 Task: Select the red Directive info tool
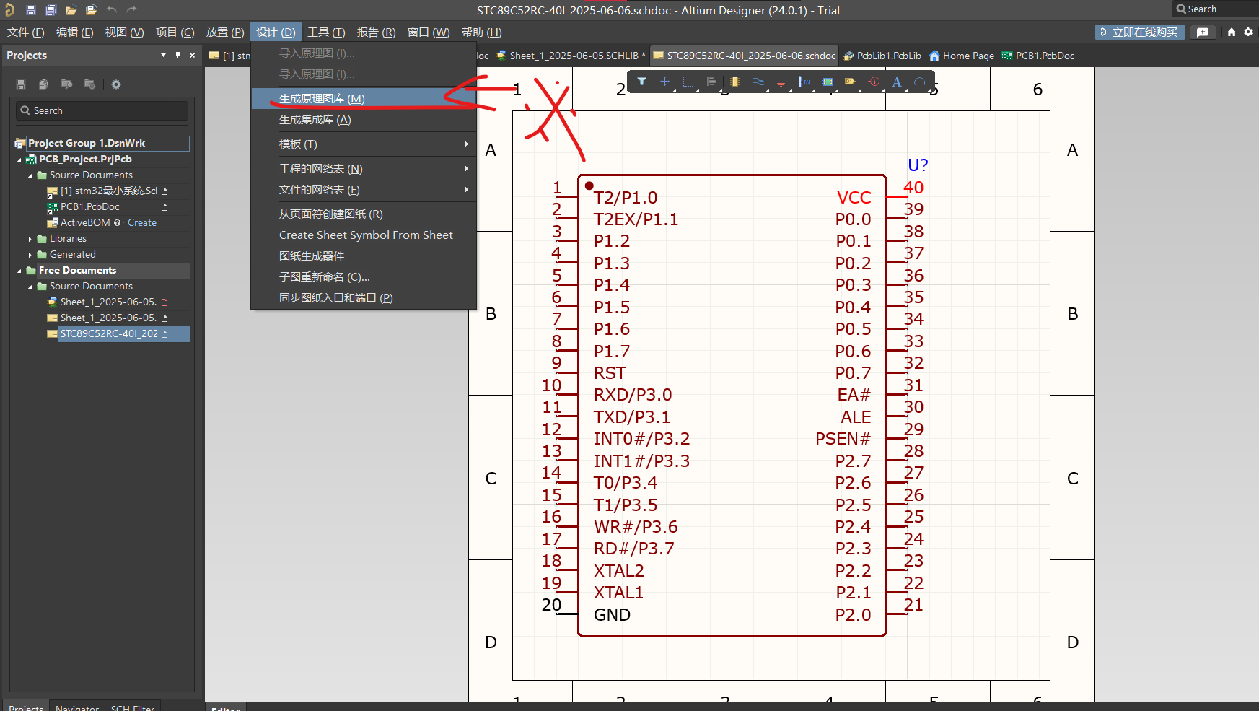pos(874,82)
